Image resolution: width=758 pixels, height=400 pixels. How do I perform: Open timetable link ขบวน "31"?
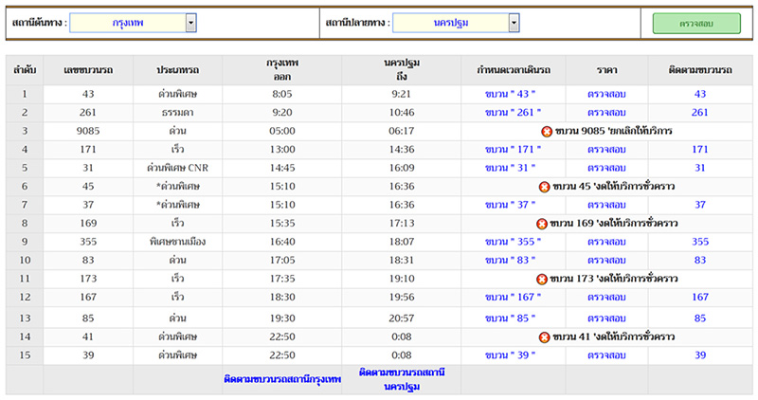pyautogui.click(x=512, y=168)
